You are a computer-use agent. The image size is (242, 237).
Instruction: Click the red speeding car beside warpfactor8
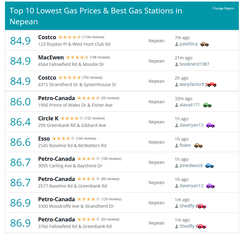tap(211, 85)
